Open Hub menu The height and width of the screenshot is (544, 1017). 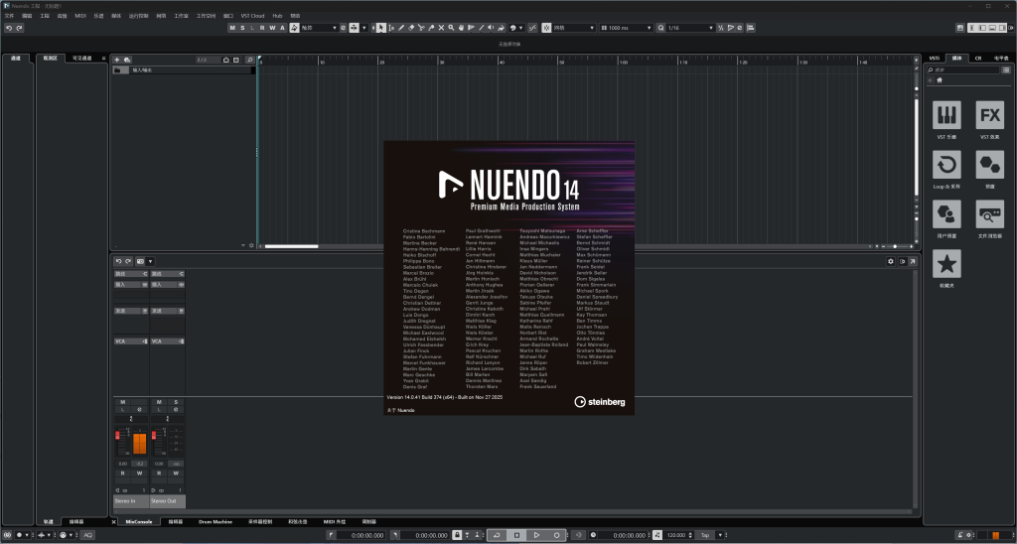point(277,16)
